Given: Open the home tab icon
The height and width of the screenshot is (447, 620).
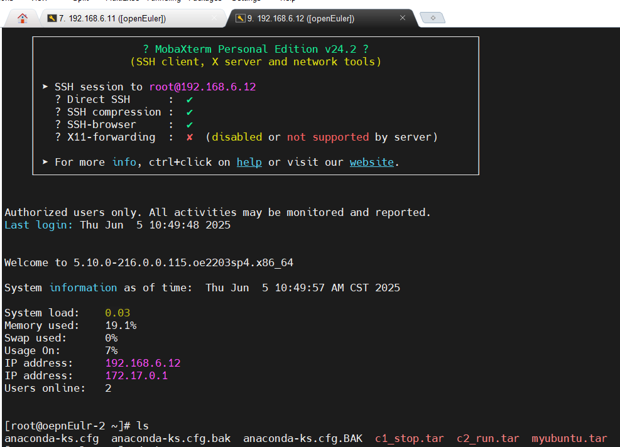Looking at the screenshot, I should tap(23, 18).
